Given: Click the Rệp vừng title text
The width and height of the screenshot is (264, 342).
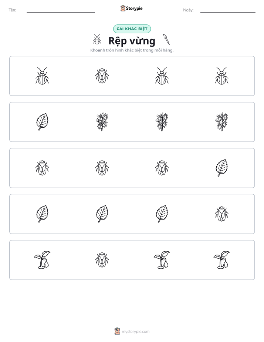Looking at the screenshot, I should coord(132,41).
